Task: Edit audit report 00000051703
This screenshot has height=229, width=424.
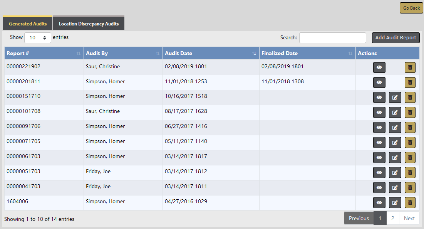Action: coord(395,173)
